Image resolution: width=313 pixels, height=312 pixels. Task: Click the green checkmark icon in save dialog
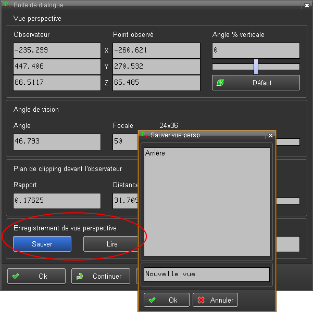click(x=152, y=300)
